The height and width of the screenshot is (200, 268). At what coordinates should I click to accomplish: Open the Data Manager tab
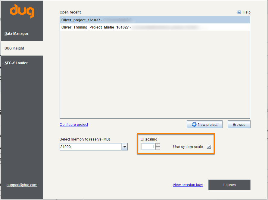click(22, 34)
